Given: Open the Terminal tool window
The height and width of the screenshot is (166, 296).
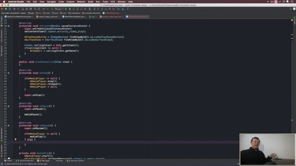Looking at the screenshot, I should tap(58, 161).
